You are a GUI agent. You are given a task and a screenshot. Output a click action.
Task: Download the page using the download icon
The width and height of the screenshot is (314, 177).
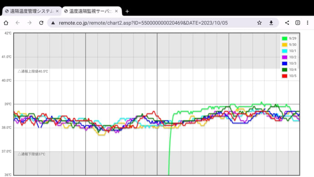pyautogui.click(x=271, y=23)
